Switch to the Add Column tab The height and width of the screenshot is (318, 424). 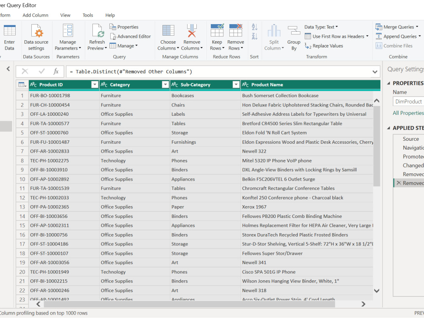36,15
